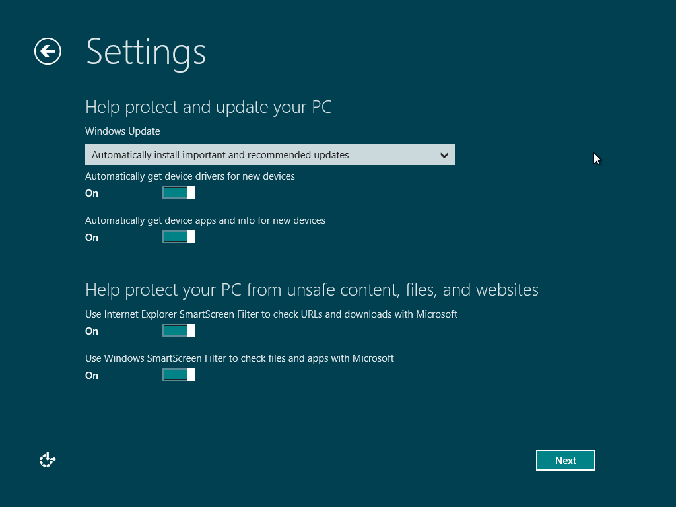676x507 pixels.
Task: Click the 'Windows Update' label
Action: [x=122, y=131]
